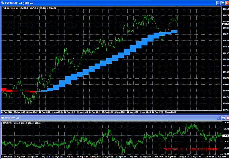Click the '22 Aug 07:10' time label
Image resolution: width=229 pixels, height=159 pixels.
(x=182, y=157)
